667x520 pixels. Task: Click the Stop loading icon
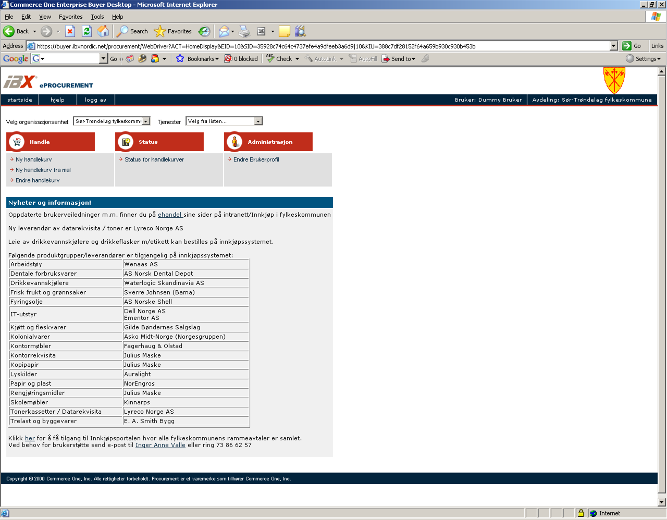[70, 31]
